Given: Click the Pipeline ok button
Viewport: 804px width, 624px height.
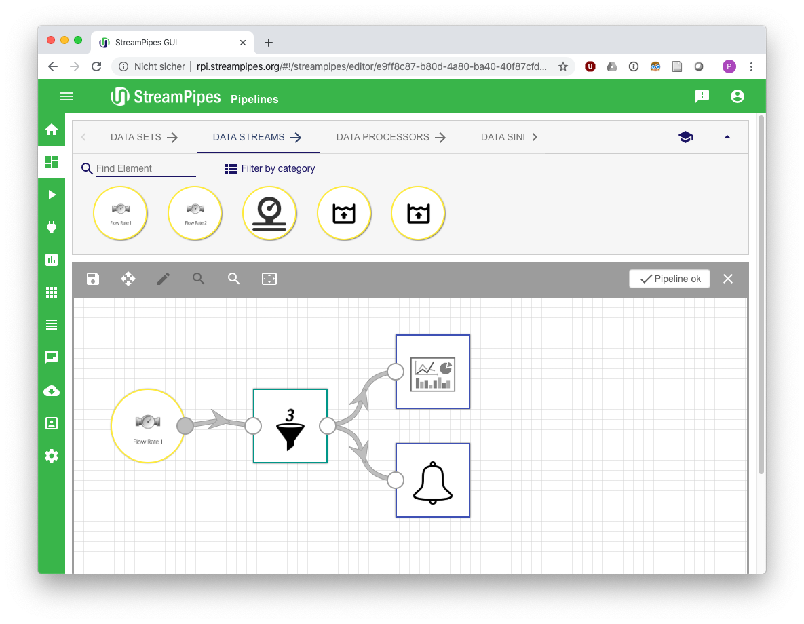Looking at the screenshot, I should point(670,279).
